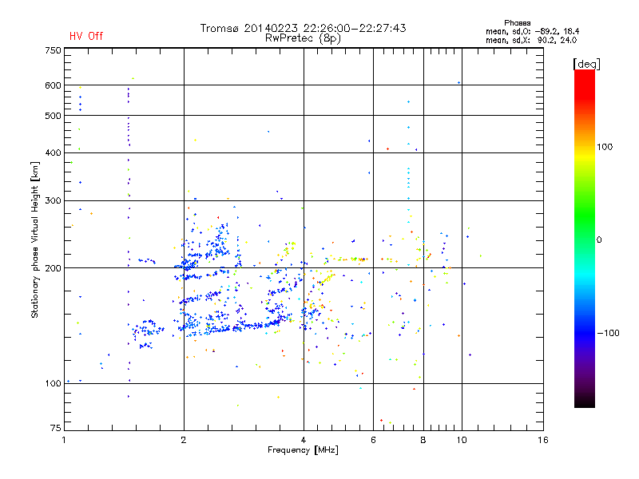Click the y-axis '300' tick label
Viewport: 639px width, 479px height.
point(53,200)
